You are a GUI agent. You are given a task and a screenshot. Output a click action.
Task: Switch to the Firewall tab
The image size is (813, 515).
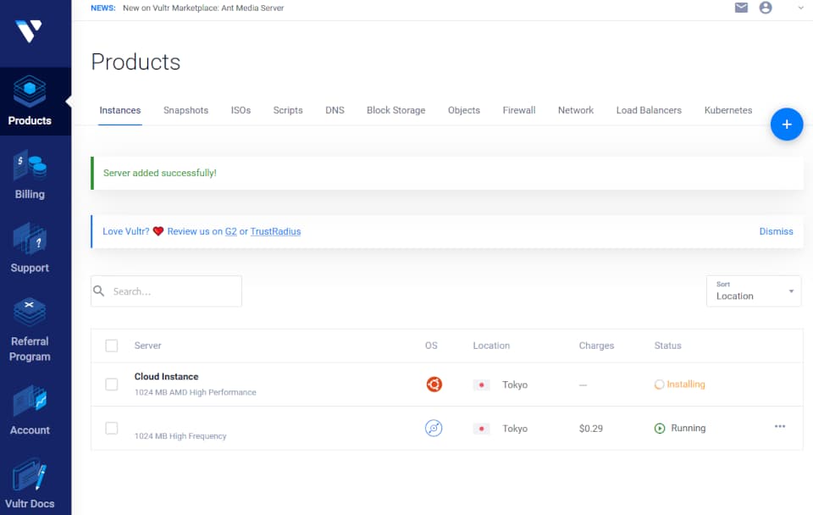(x=519, y=110)
